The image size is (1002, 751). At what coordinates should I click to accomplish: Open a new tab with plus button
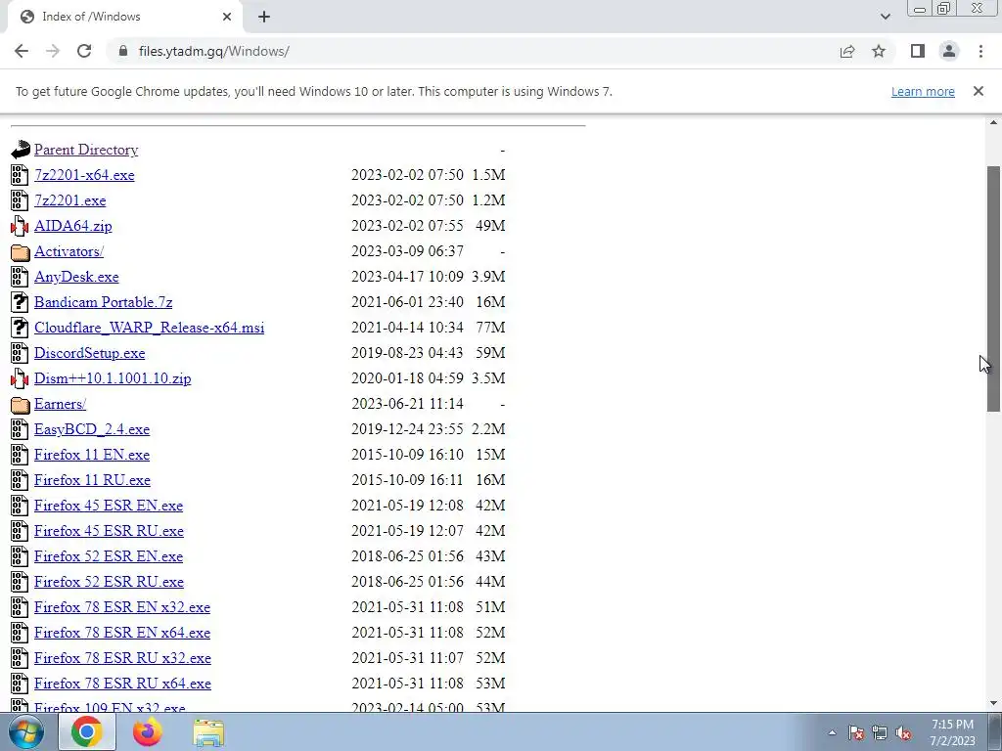pos(264,17)
